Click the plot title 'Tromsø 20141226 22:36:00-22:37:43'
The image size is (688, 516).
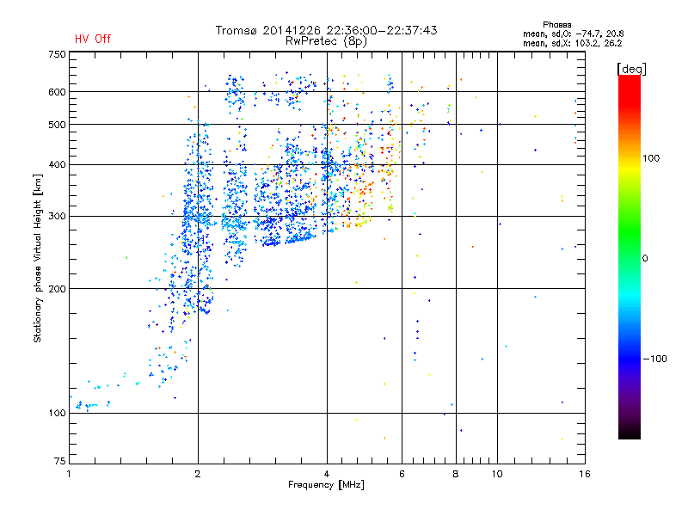click(326, 30)
